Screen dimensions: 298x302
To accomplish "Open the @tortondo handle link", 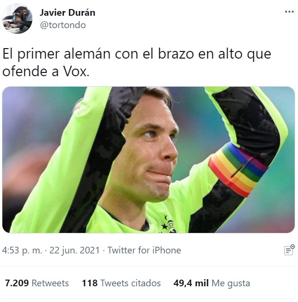I will point(63,25).
